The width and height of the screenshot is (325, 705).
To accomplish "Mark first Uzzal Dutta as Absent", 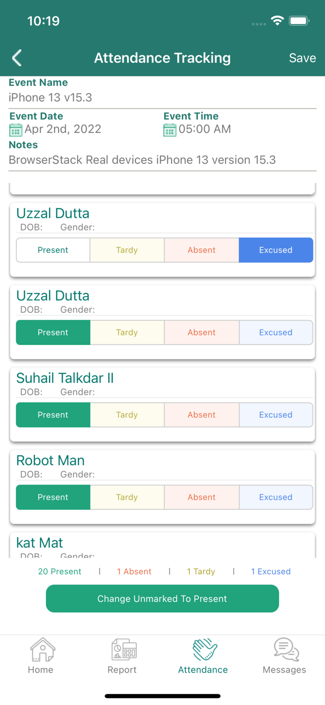I will pos(202,250).
